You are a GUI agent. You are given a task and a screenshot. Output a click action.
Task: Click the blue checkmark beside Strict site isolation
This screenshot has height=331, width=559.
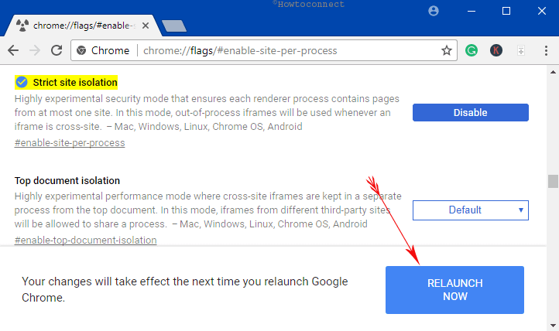(x=22, y=82)
